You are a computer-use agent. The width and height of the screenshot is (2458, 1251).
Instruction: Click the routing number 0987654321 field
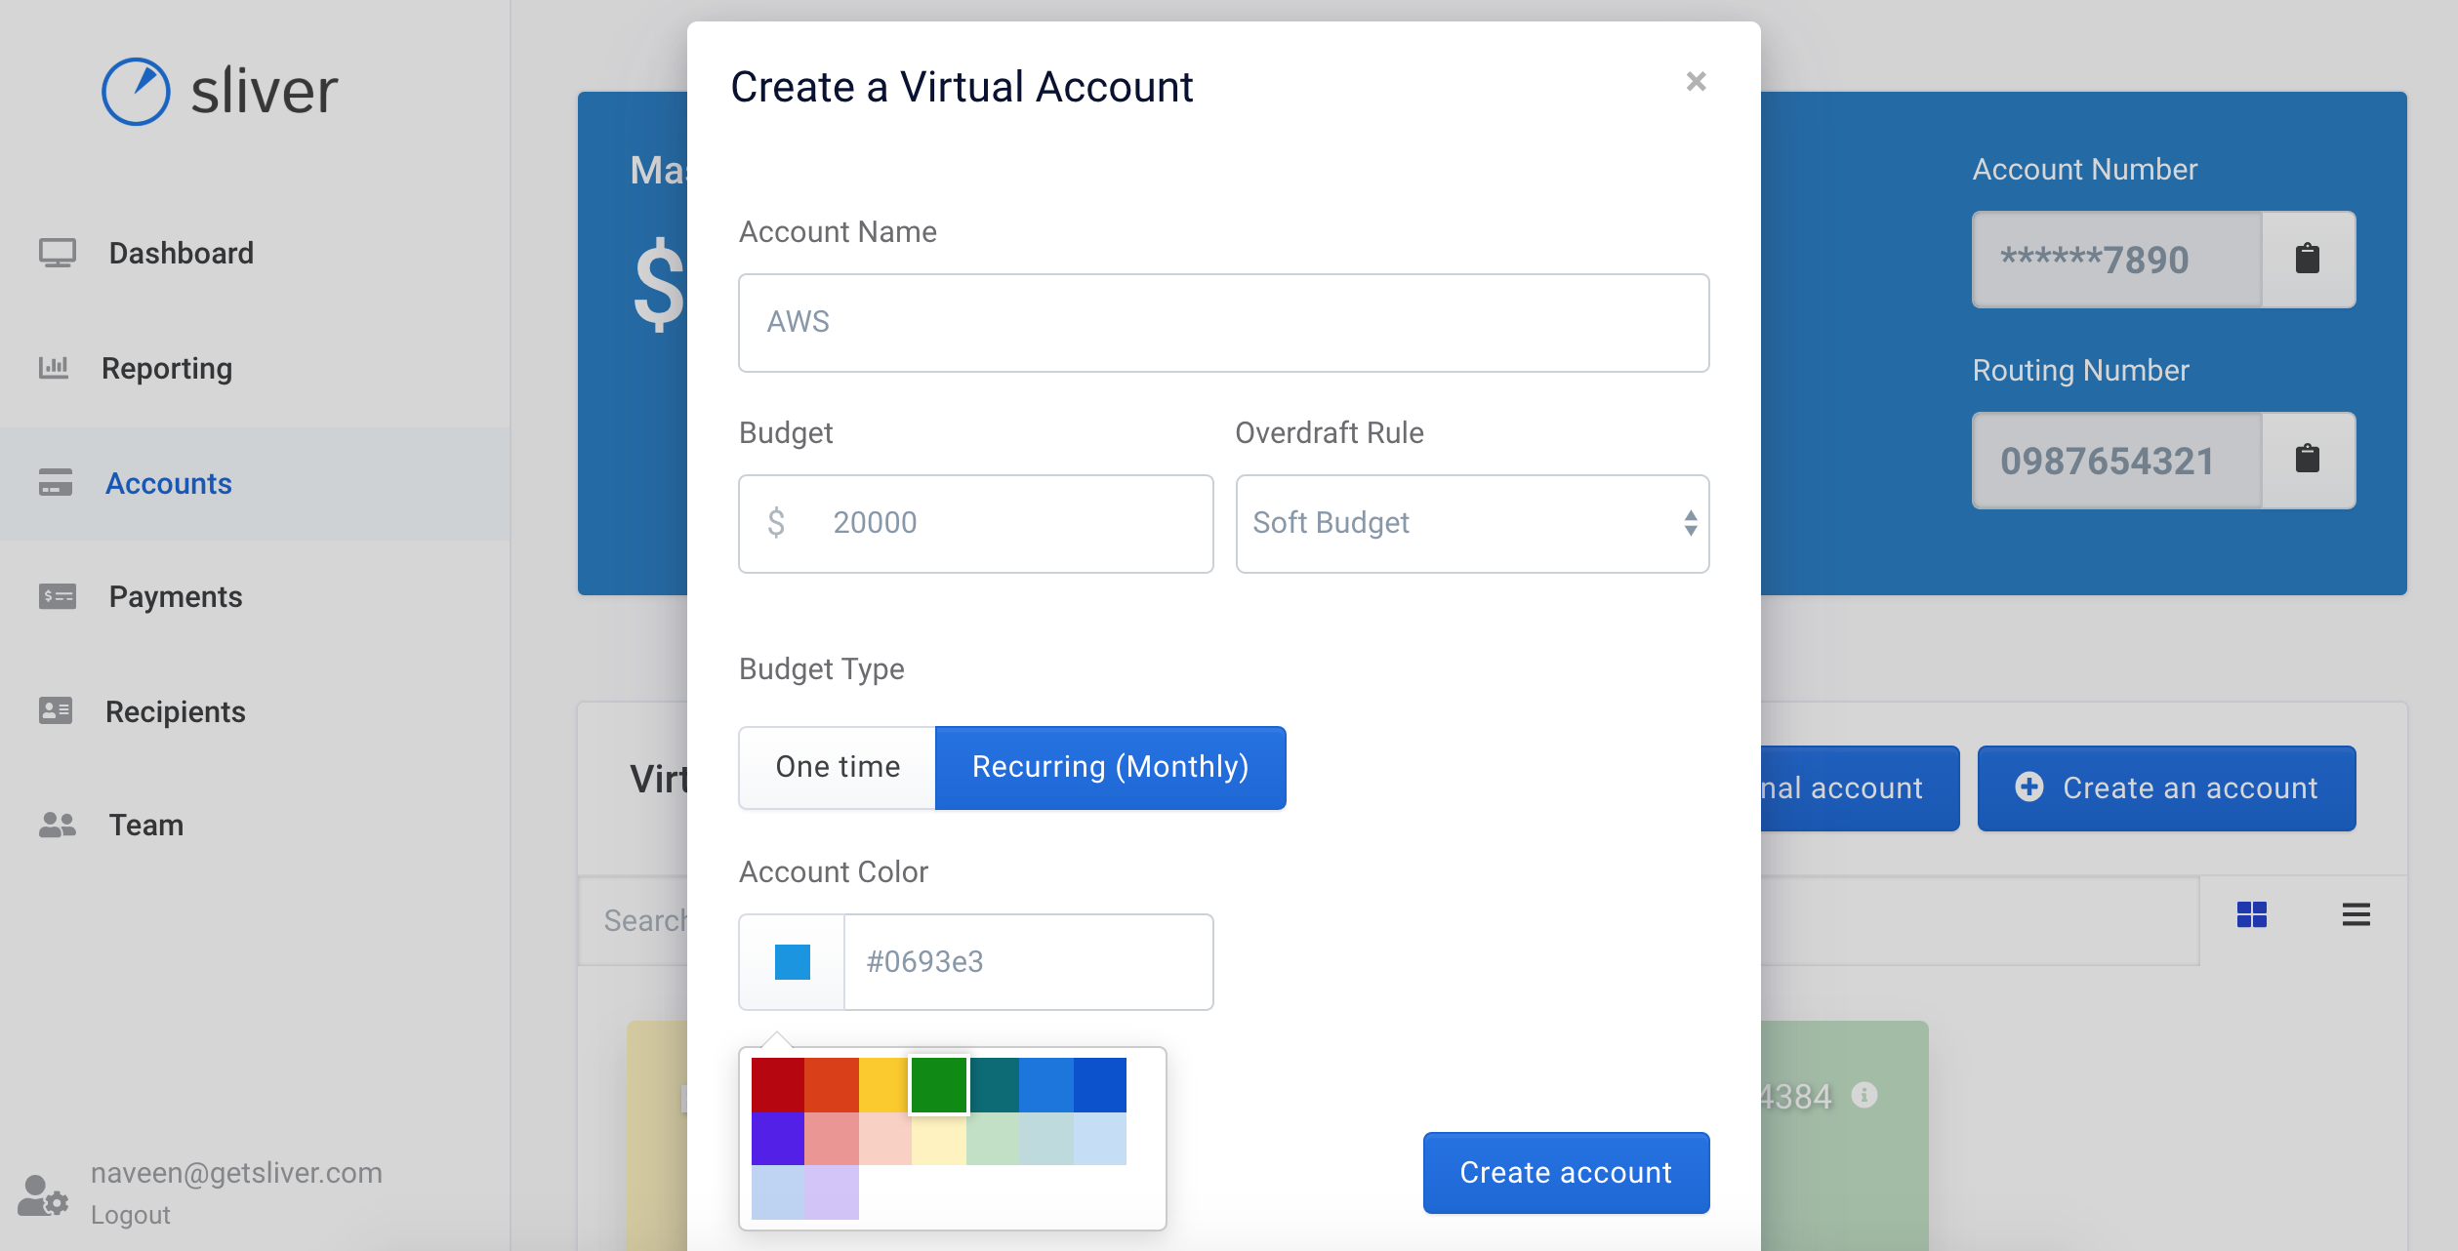(2116, 461)
